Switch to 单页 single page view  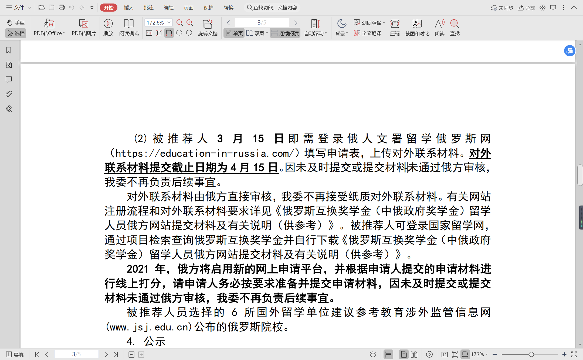(x=234, y=33)
